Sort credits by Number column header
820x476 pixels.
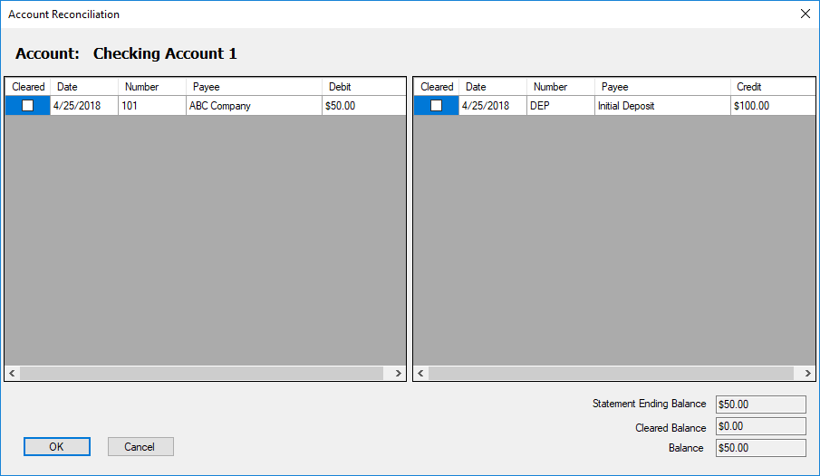point(560,87)
